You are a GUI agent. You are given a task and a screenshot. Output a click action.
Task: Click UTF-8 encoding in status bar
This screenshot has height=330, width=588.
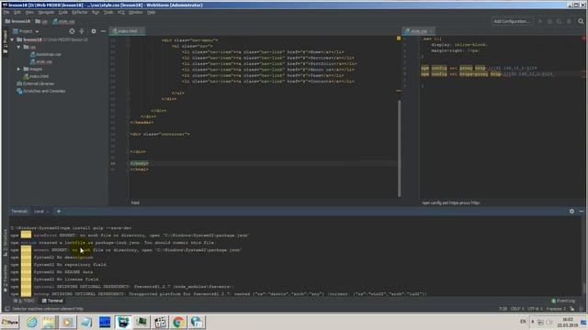[535, 309]
